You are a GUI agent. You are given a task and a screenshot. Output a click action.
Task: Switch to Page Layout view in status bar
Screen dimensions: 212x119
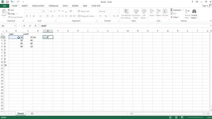[x=176, y=117]
